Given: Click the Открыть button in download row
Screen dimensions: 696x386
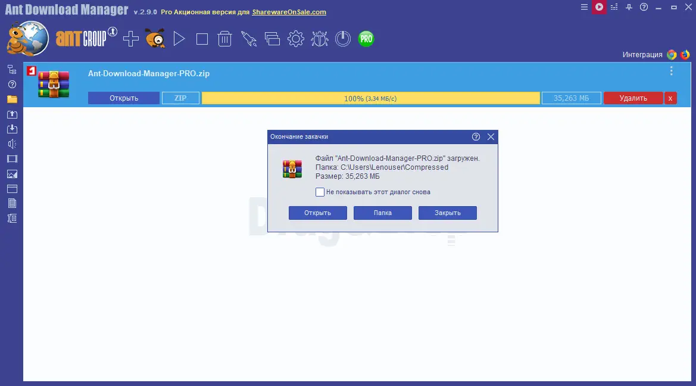Looking at the screenshot, I should click(x=124, y=98).
